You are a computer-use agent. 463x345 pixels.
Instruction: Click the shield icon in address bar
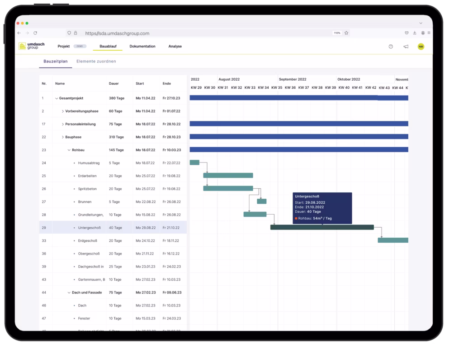(x=69, y=33)
